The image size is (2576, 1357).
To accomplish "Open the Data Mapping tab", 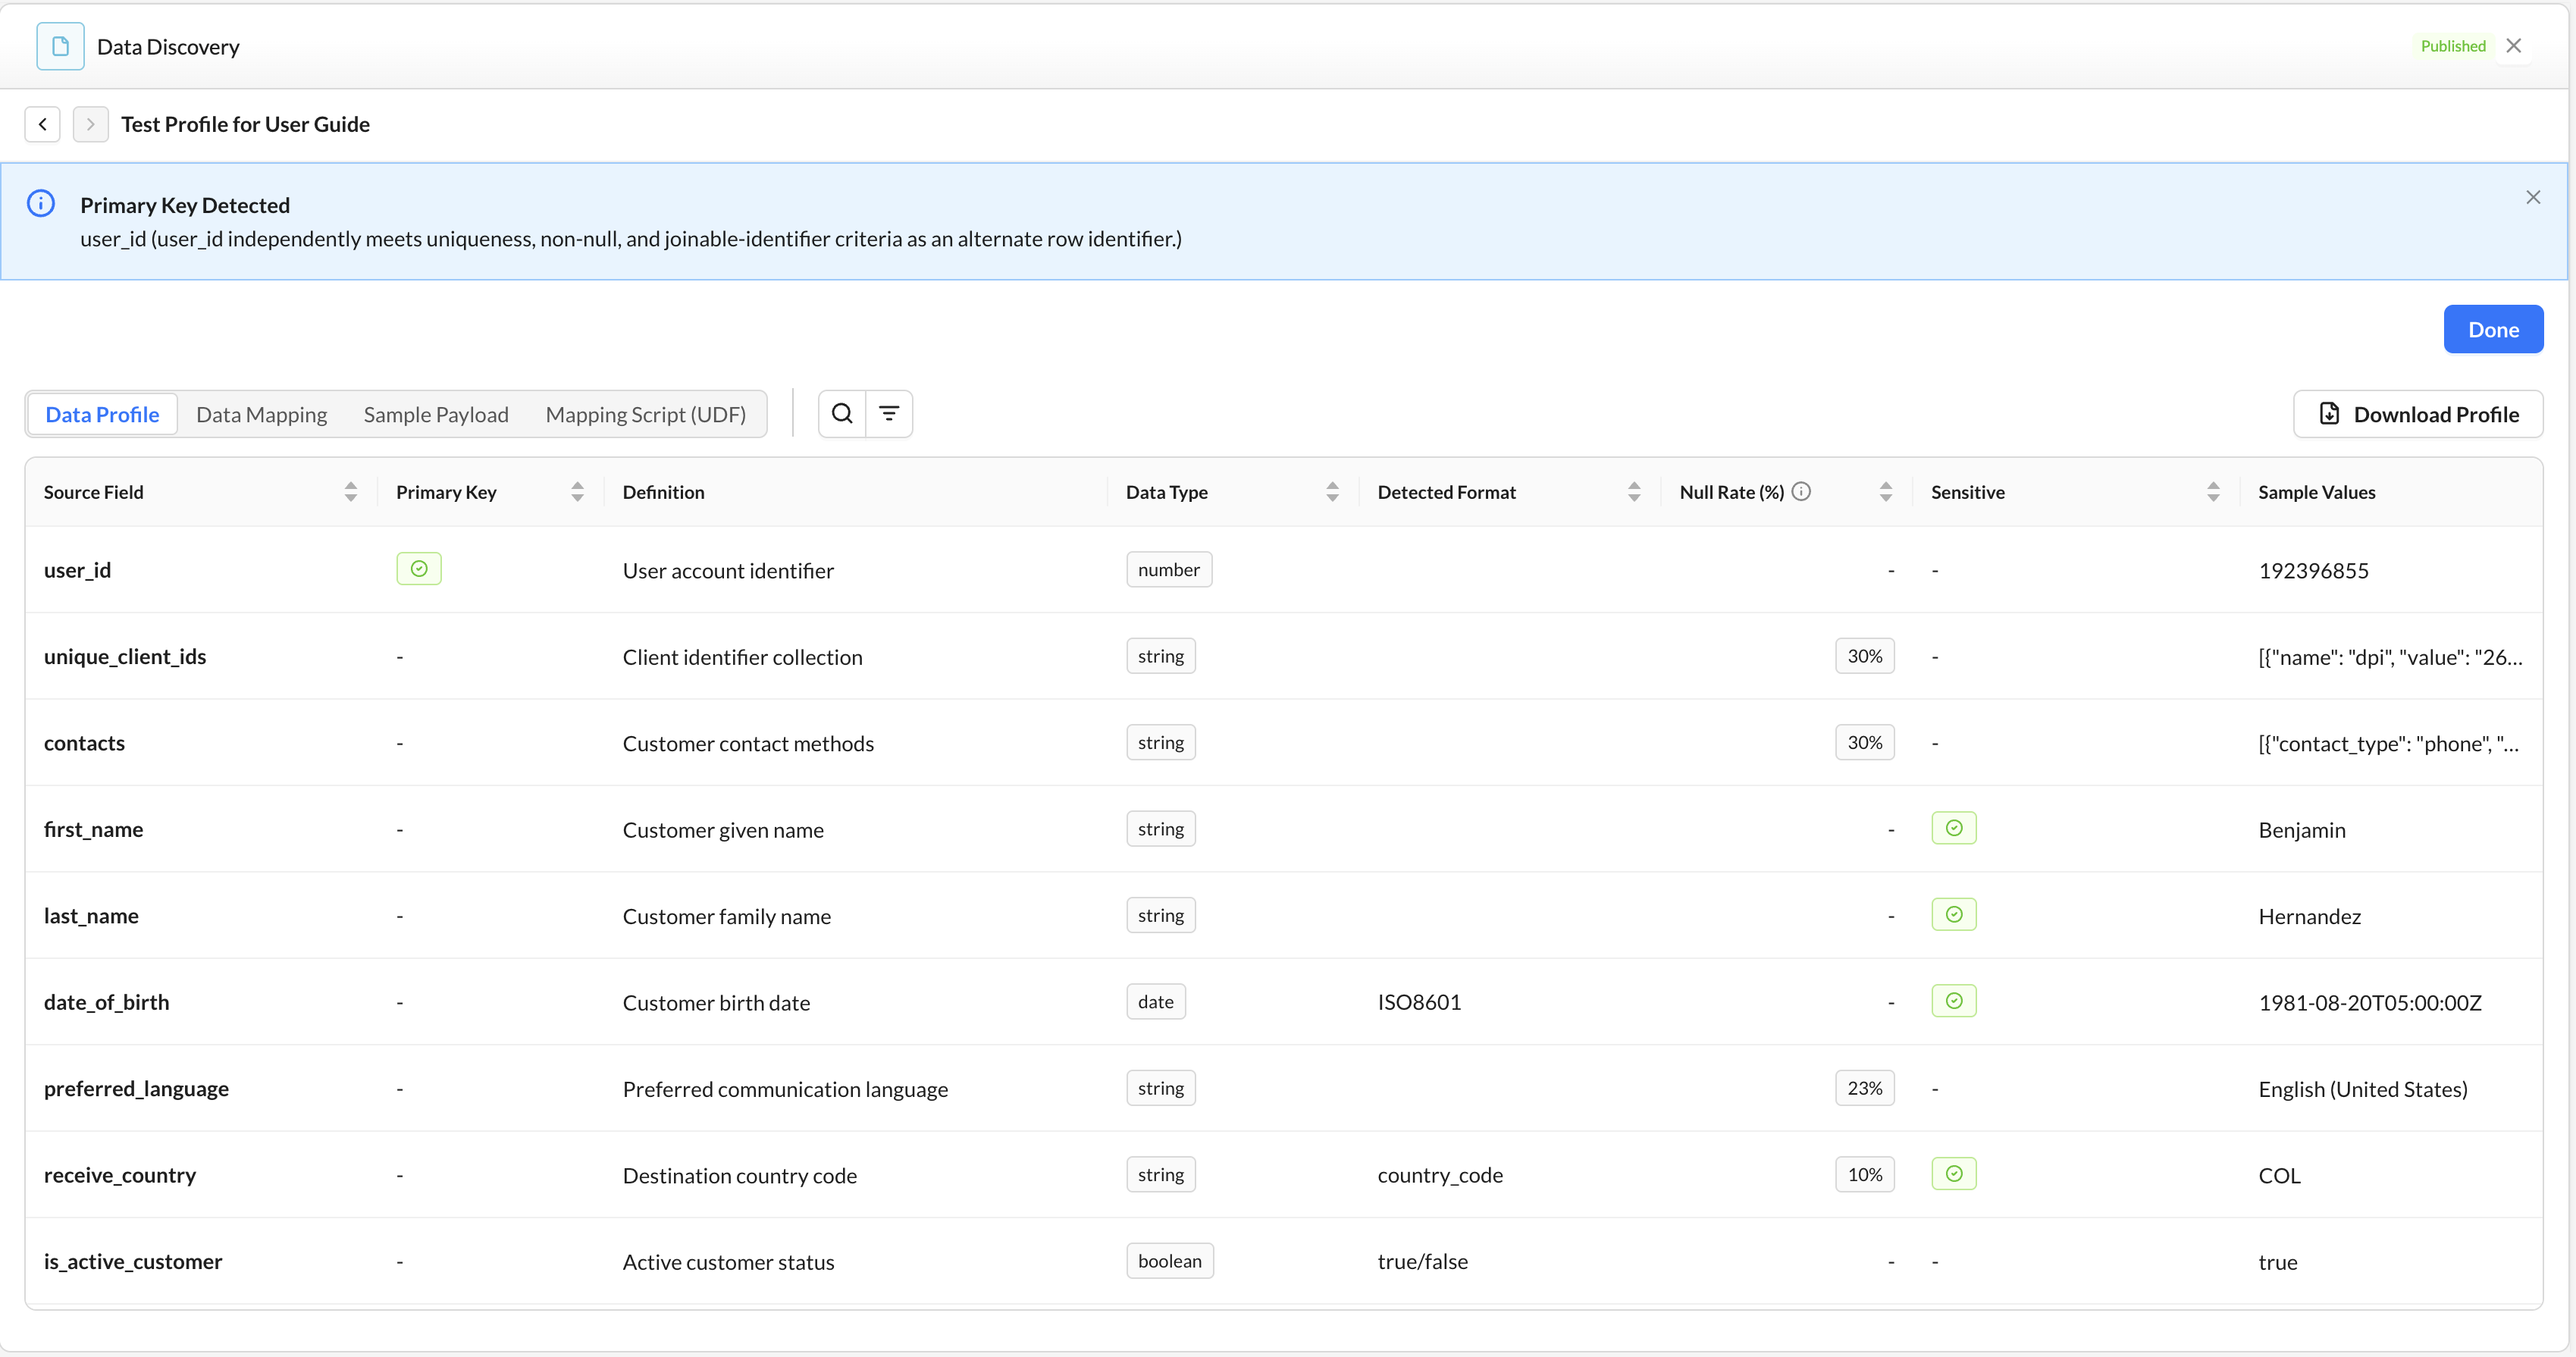I will click(261, 414).
